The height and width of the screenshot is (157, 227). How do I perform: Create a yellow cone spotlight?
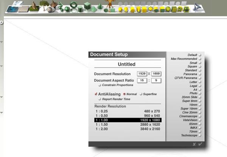pos(126,9)
